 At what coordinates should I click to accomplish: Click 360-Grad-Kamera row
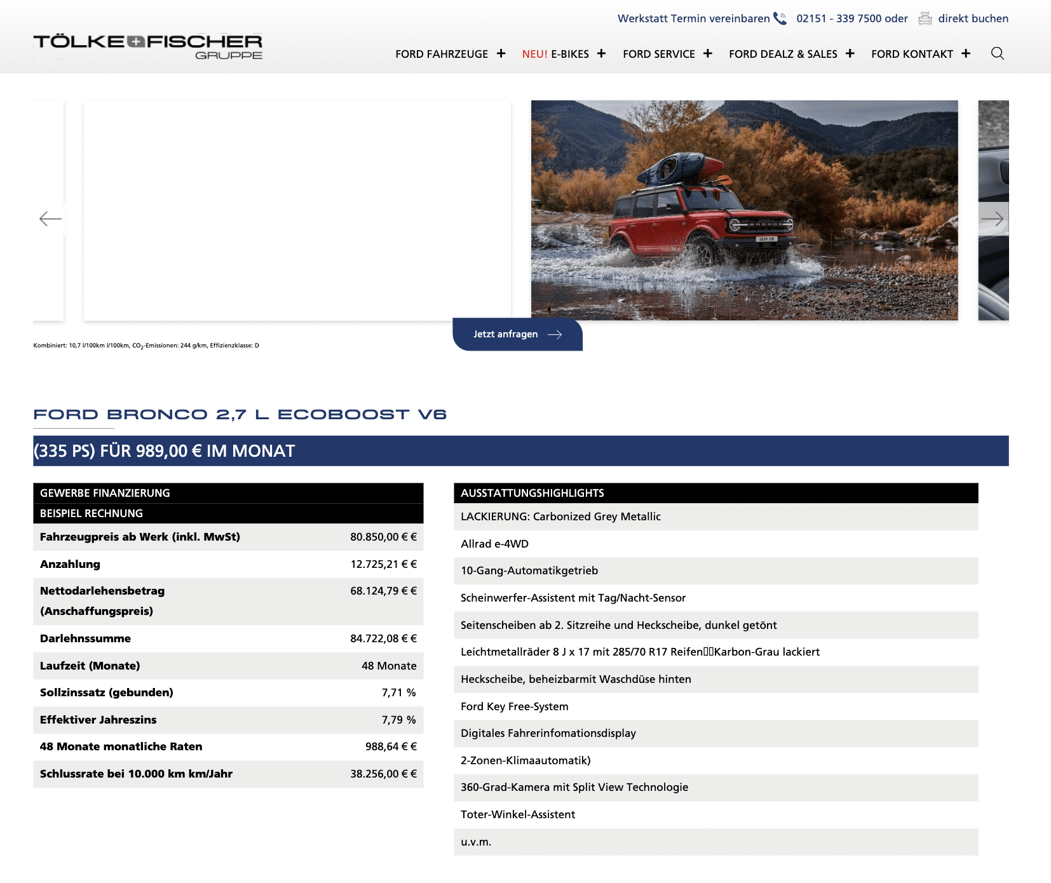(x=716, y=787)
